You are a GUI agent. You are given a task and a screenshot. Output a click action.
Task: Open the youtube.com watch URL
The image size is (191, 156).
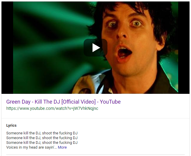tap(52, 108)
